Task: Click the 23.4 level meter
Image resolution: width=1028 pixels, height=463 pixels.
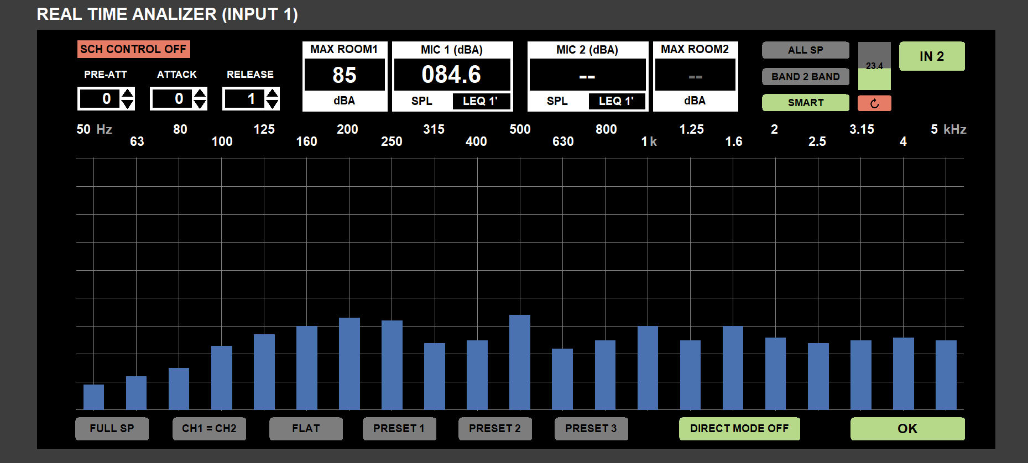Action: pyautogui.click(x=874, y=66)
